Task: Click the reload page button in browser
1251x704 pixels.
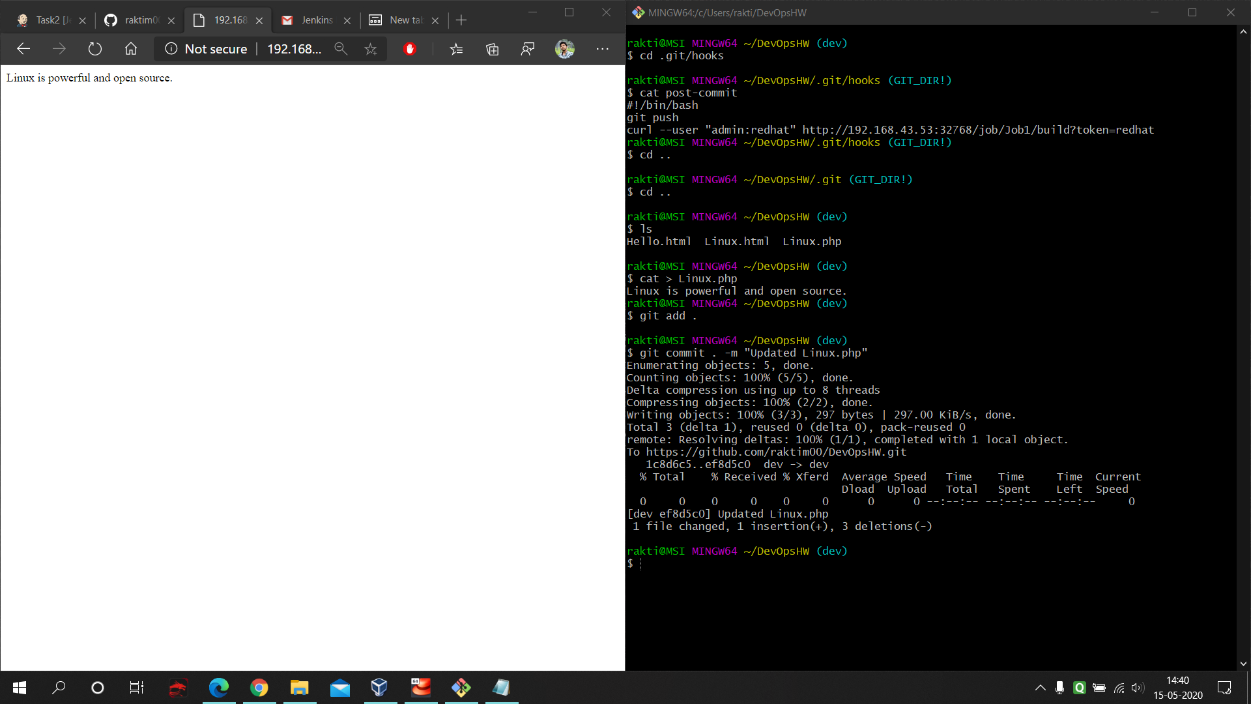Action: (94, 49)
